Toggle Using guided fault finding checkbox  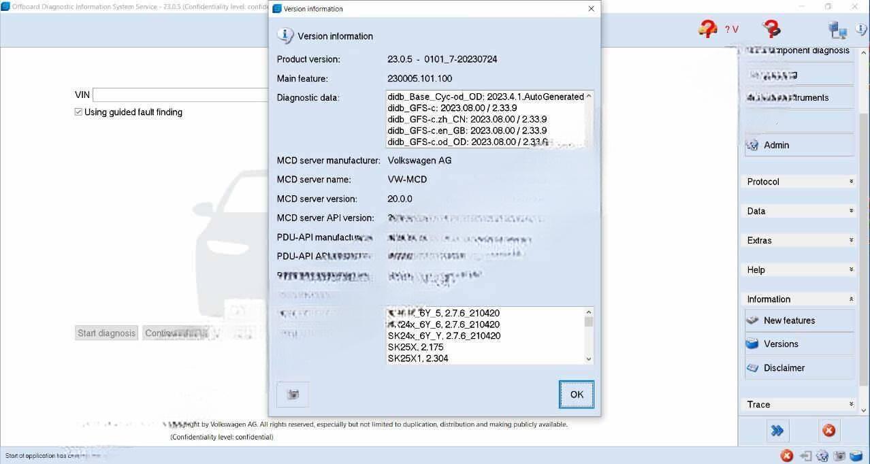(79, 112)
